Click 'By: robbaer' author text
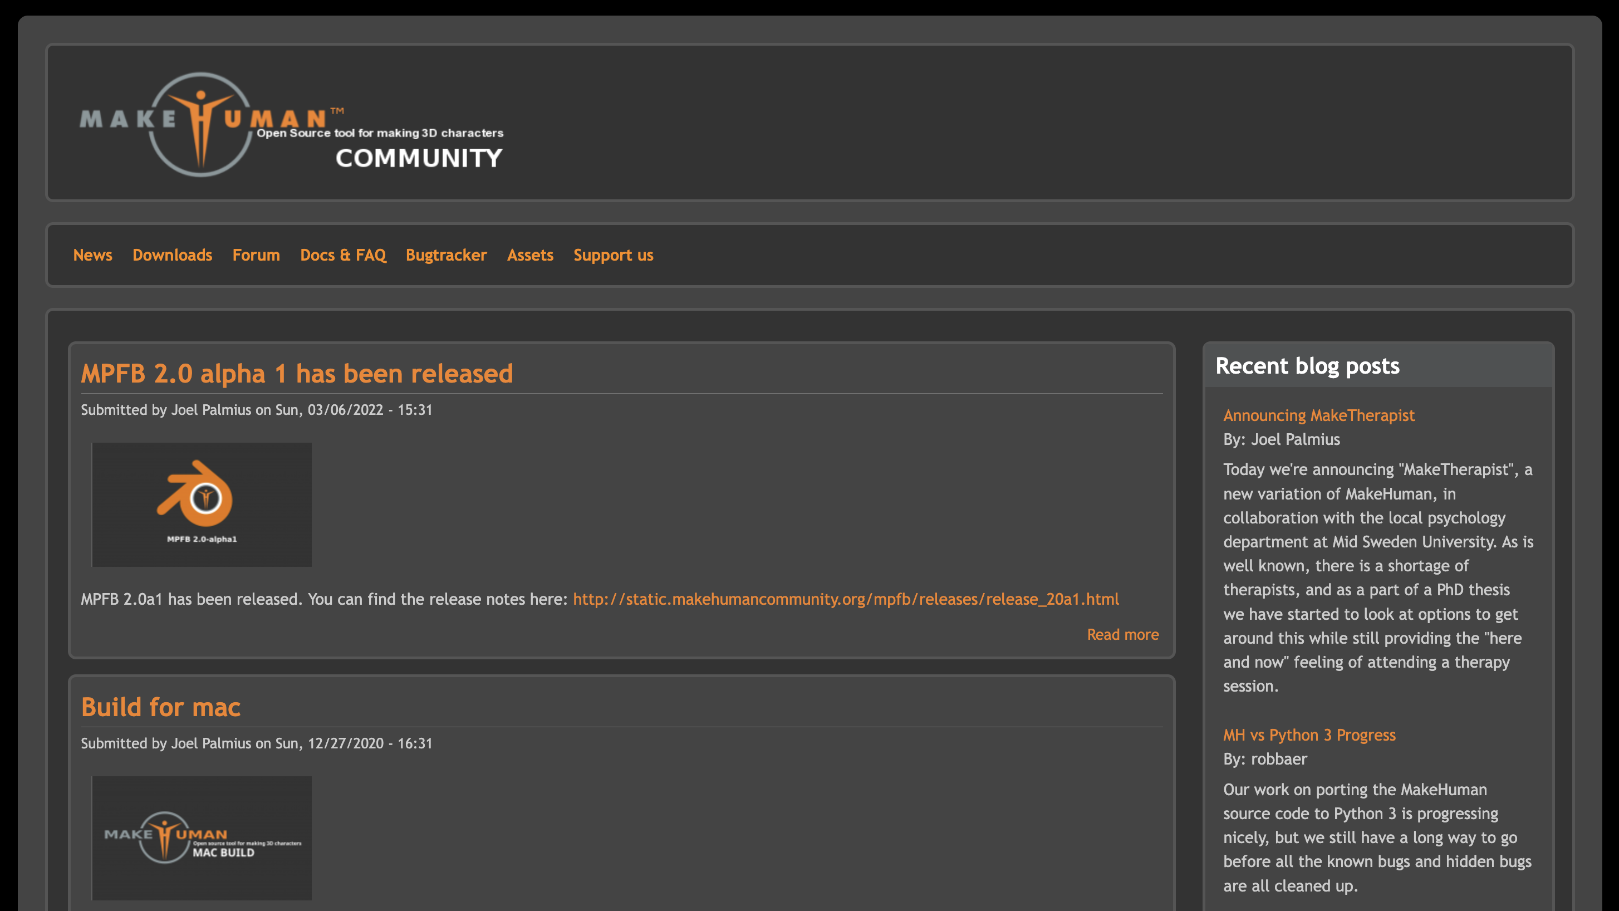 click(x=1265, y=759)
